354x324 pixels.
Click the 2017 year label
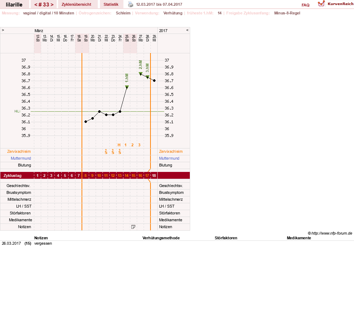(163, 31)
